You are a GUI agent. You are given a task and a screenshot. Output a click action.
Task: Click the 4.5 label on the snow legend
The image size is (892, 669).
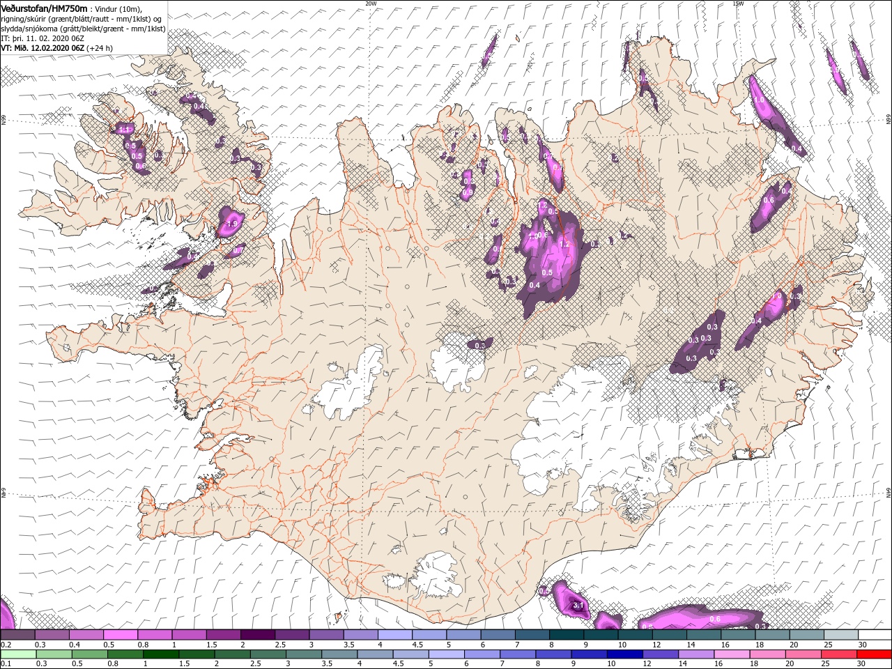pyautogui.click(x=417, y=645)
